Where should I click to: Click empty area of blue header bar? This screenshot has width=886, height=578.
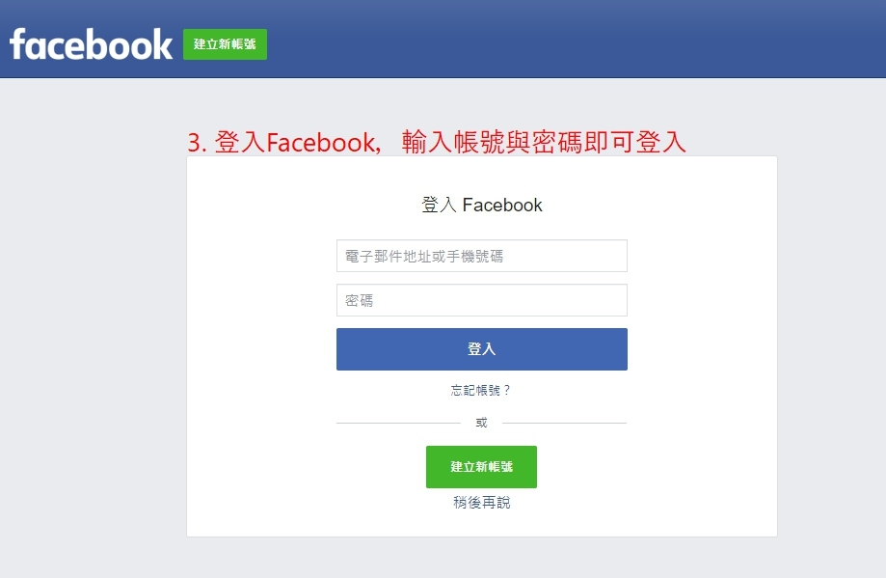pos(578,39)
